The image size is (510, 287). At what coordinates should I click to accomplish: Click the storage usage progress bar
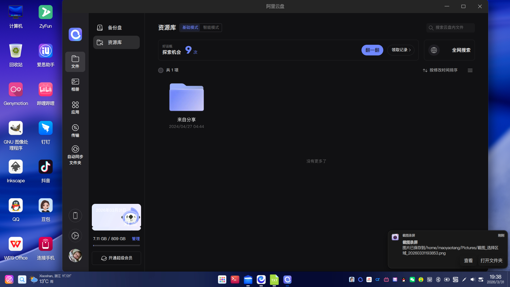tap(116, 245)
